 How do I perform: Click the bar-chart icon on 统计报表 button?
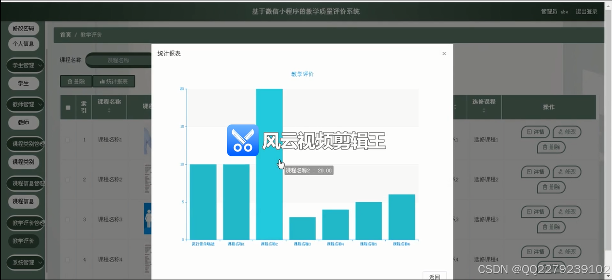[102, 81]
